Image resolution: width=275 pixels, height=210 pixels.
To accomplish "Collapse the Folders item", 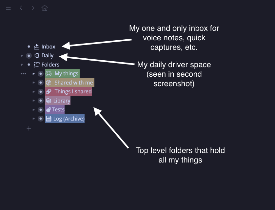I will [x=22, y=65].
